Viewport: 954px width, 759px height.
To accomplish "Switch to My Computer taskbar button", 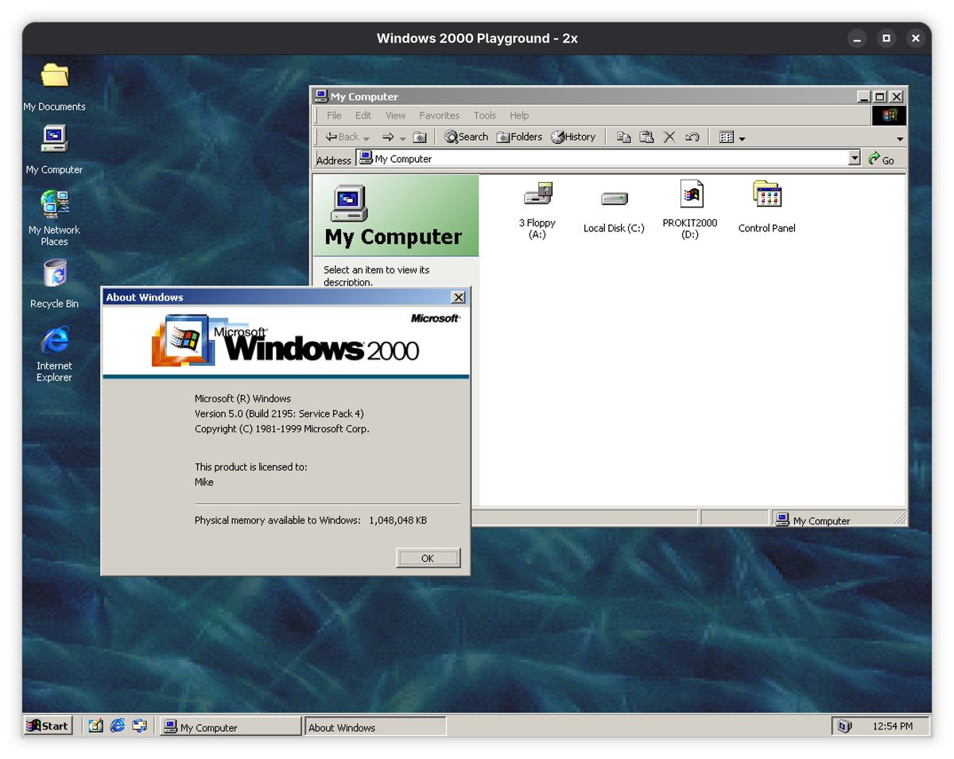I will point(231,726).
